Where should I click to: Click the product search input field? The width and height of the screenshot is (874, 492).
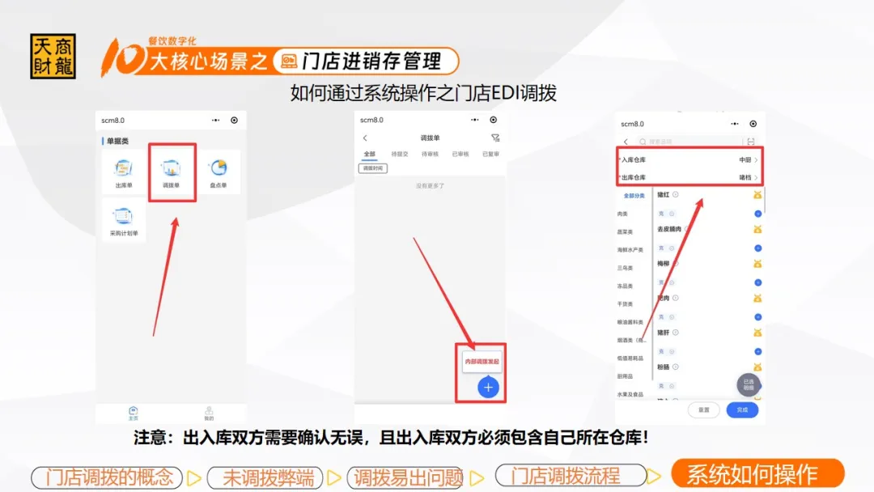688,142
